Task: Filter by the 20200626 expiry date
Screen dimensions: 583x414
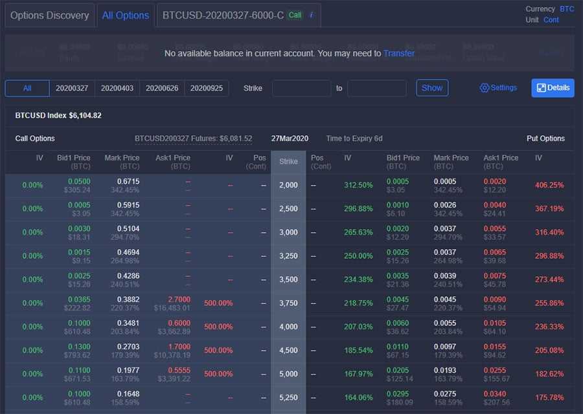Action: pos(161,88)
